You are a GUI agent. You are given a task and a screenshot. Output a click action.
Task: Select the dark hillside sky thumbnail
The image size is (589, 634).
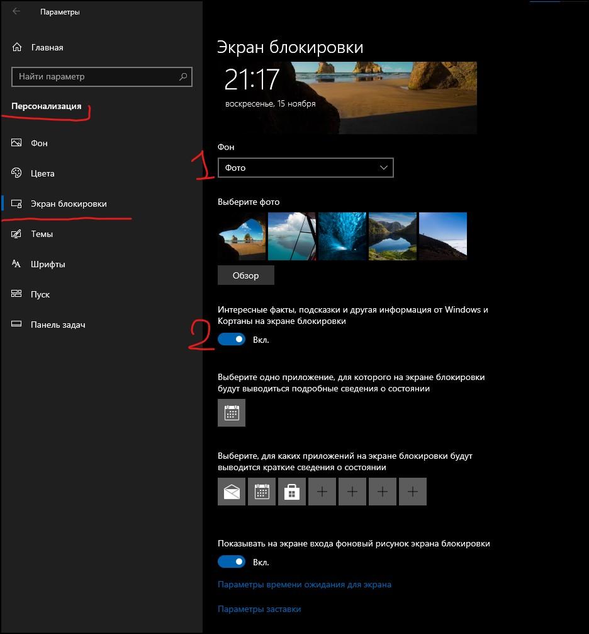pos(443,236)
